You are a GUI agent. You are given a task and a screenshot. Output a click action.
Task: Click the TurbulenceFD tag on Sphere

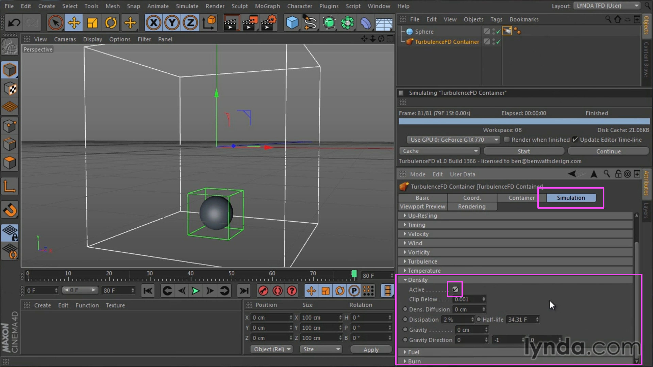pyautogui.click(x=507, y=31)
